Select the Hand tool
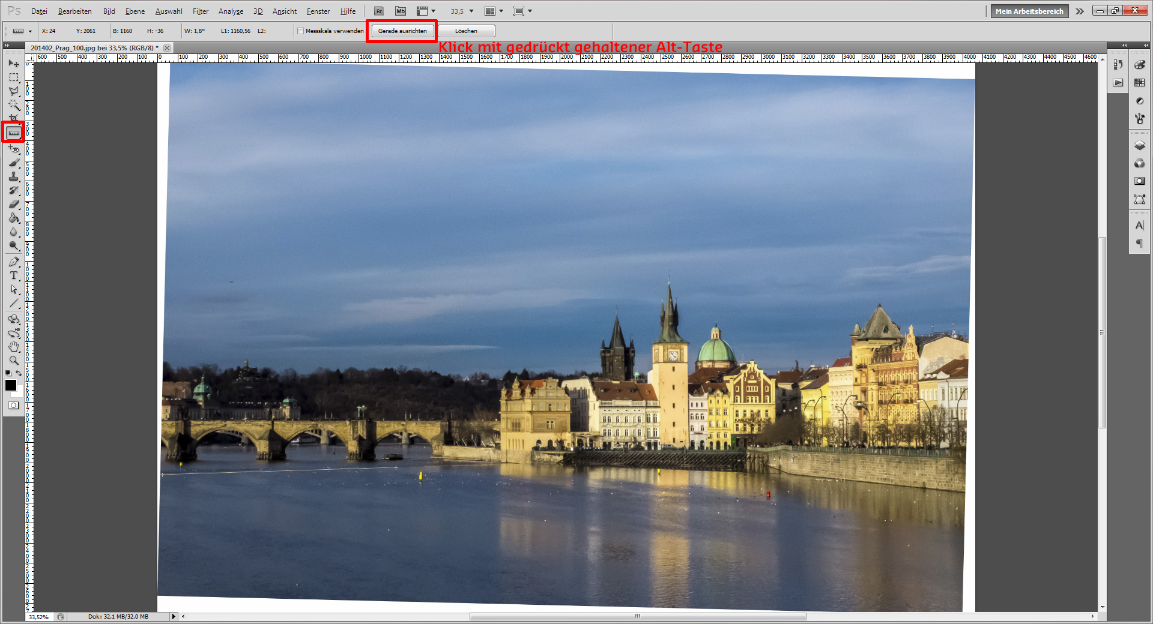Viewport: 1153px width, 624px height. point(13,347)
